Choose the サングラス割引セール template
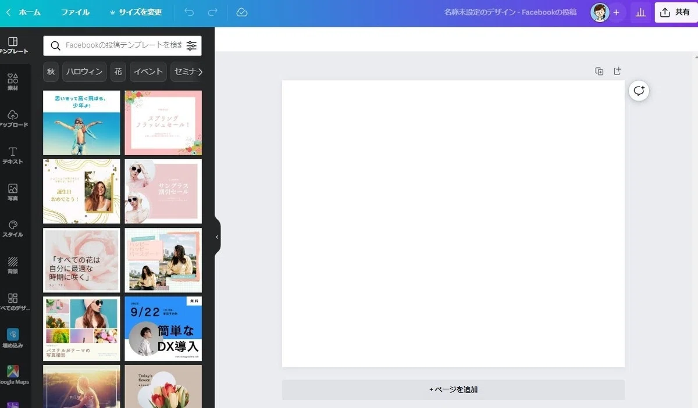This screenshot has height=408, width=698. point(163,191)
